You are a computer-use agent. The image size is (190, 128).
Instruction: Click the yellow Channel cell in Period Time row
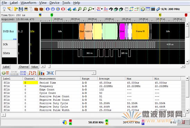click(x=30, y=83)
